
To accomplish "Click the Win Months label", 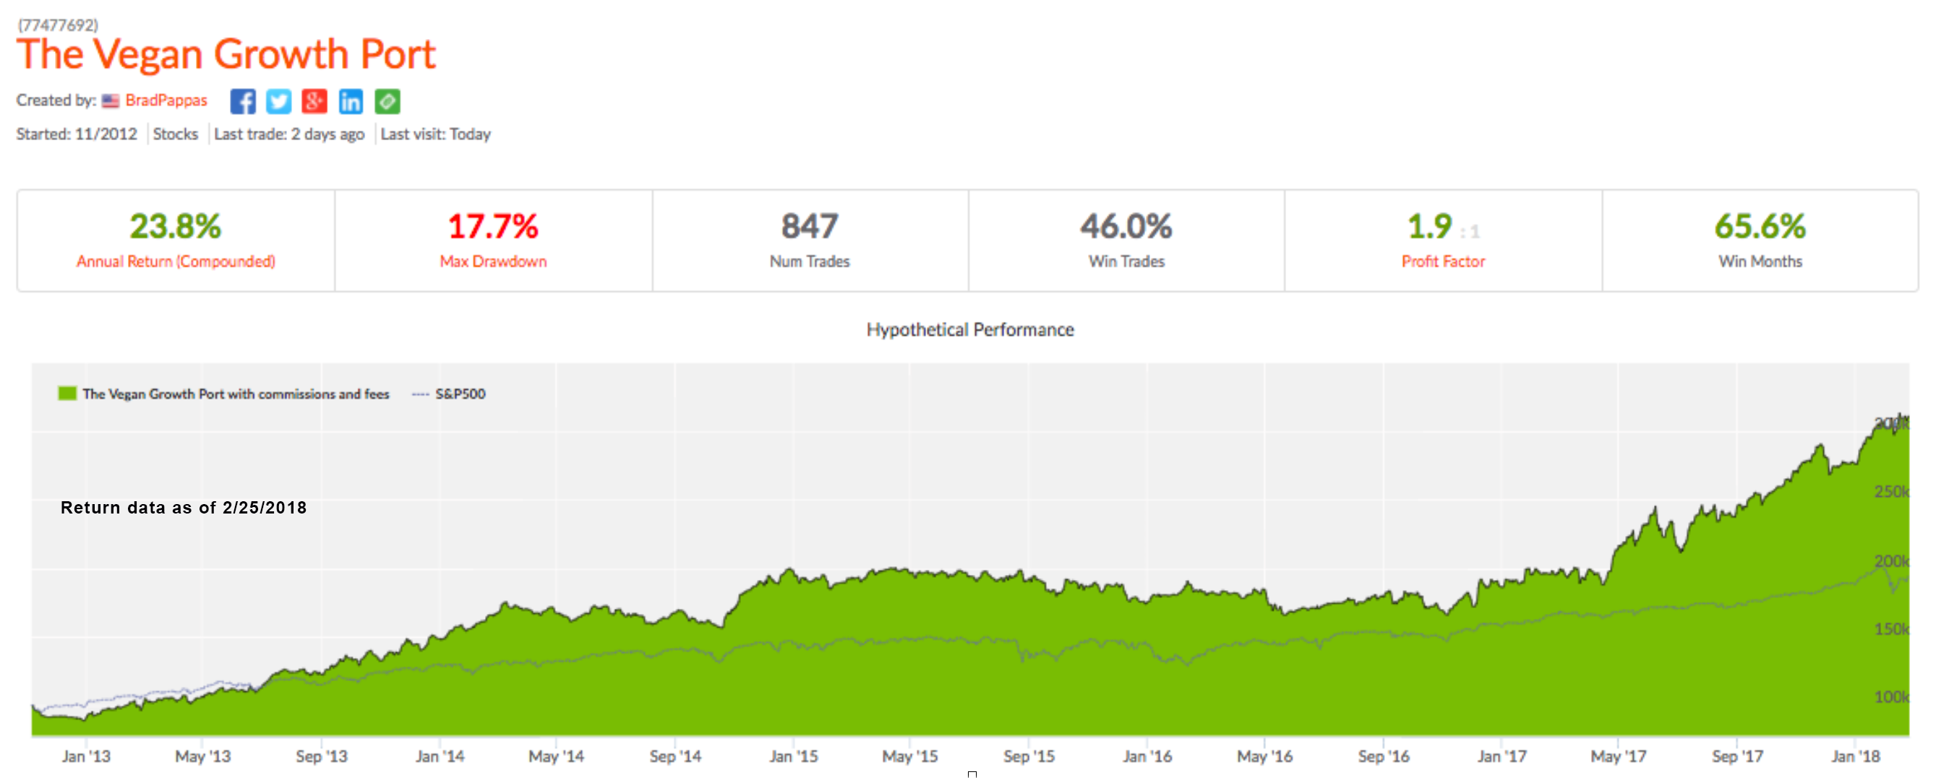I will [x=1760, y=261].
